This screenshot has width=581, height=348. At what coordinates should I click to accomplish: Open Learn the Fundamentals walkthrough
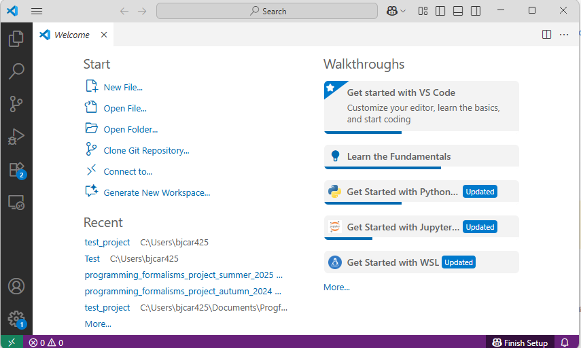click(421, 156)
